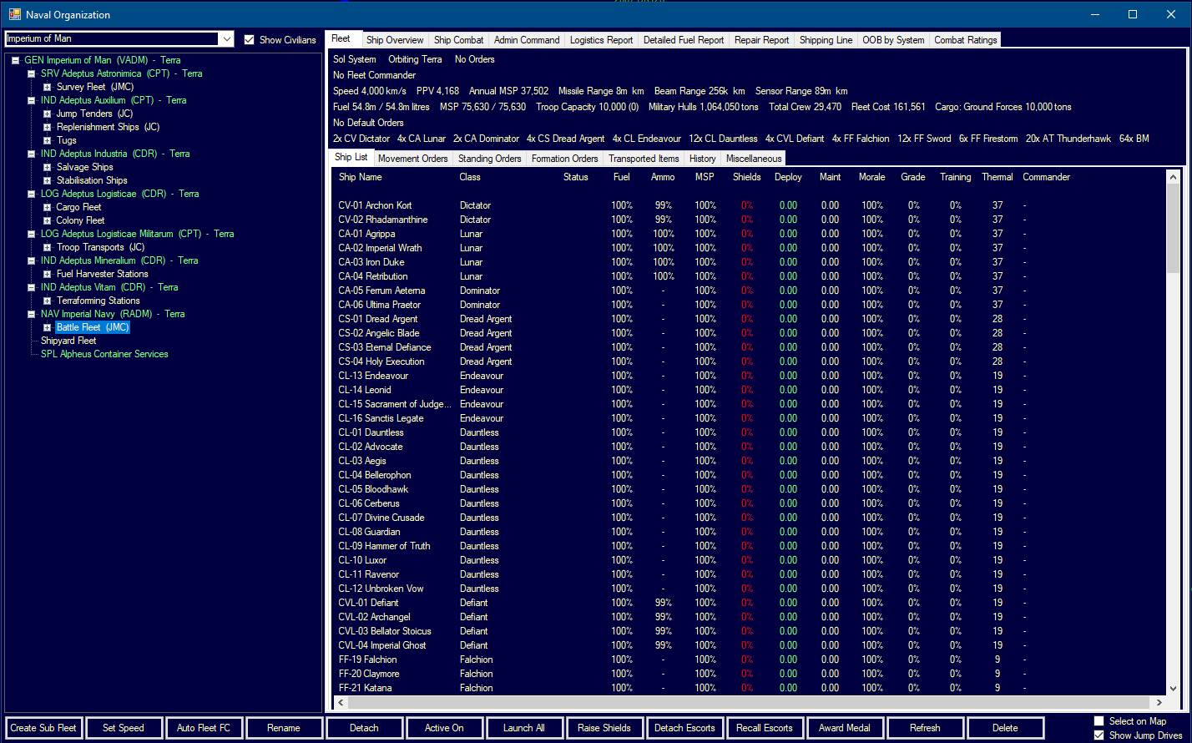The image size is (1192, 743).
Task: Click the Launch All button
Action: [524, 728]
